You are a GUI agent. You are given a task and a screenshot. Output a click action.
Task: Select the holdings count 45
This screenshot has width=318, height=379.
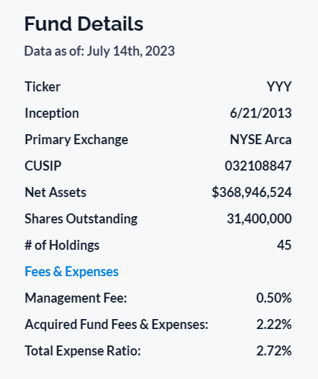coord(284,245)
